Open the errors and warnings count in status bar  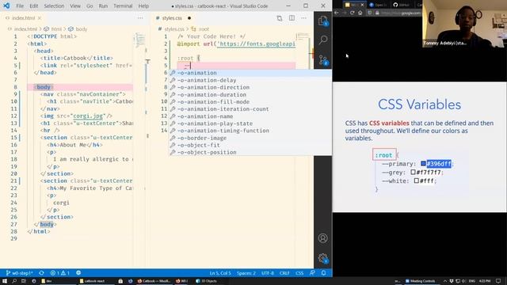coord(60,273)
